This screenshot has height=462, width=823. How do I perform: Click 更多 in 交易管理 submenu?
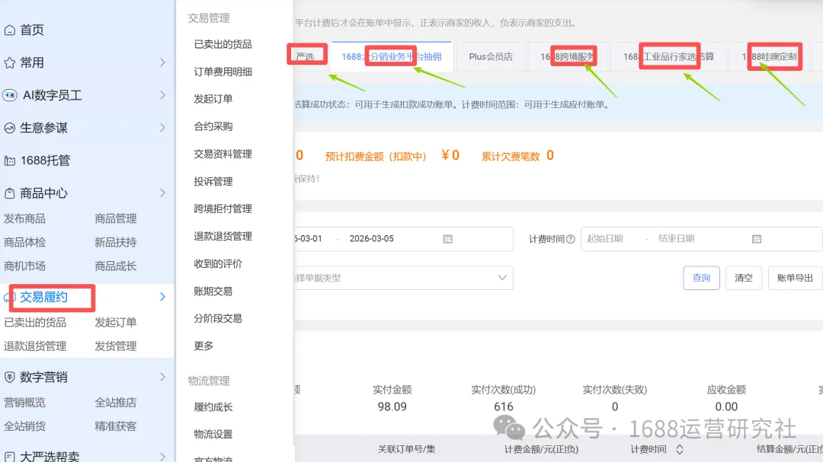pyautogui.click(x=203, y=346)
